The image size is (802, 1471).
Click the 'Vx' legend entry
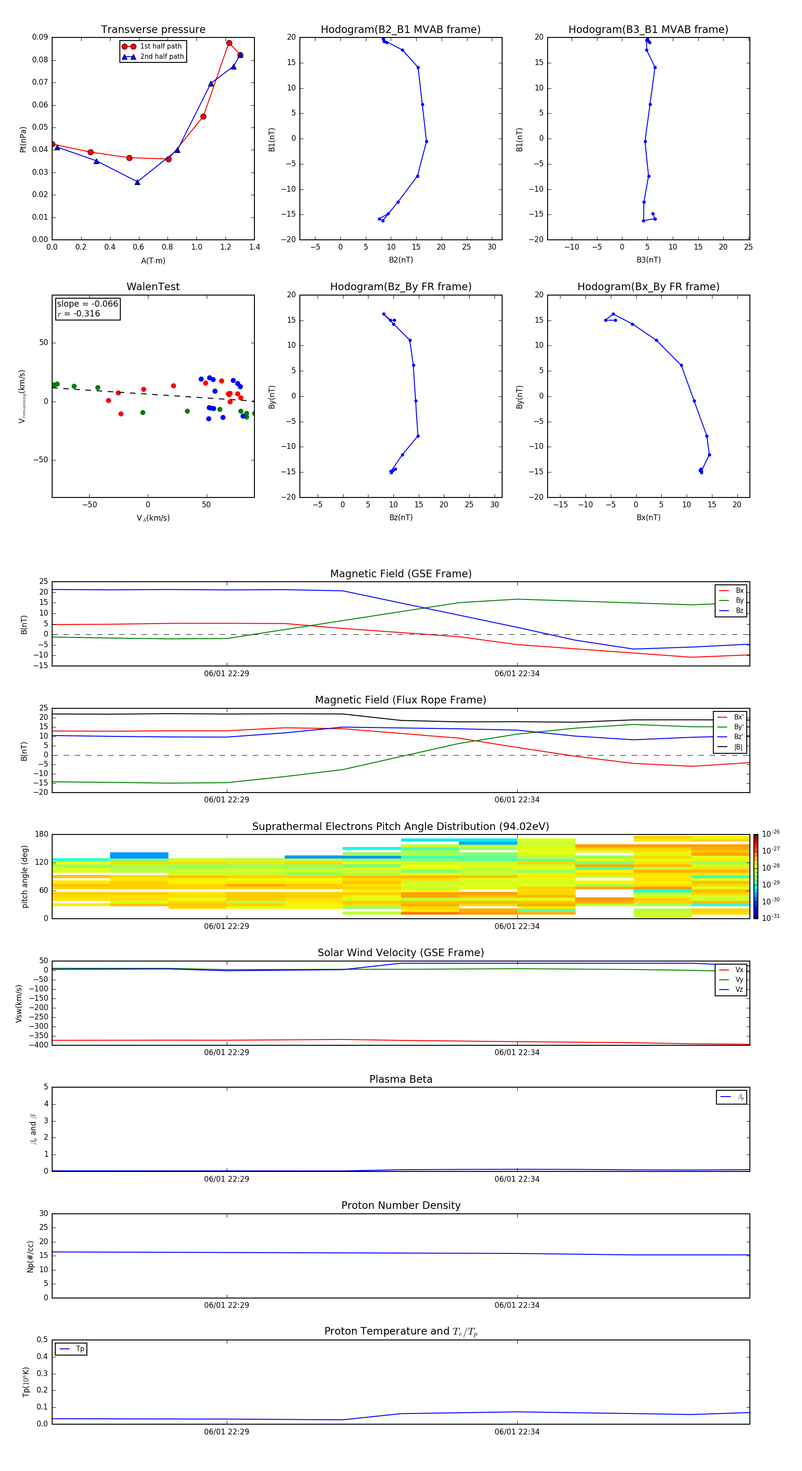point(732,970)
